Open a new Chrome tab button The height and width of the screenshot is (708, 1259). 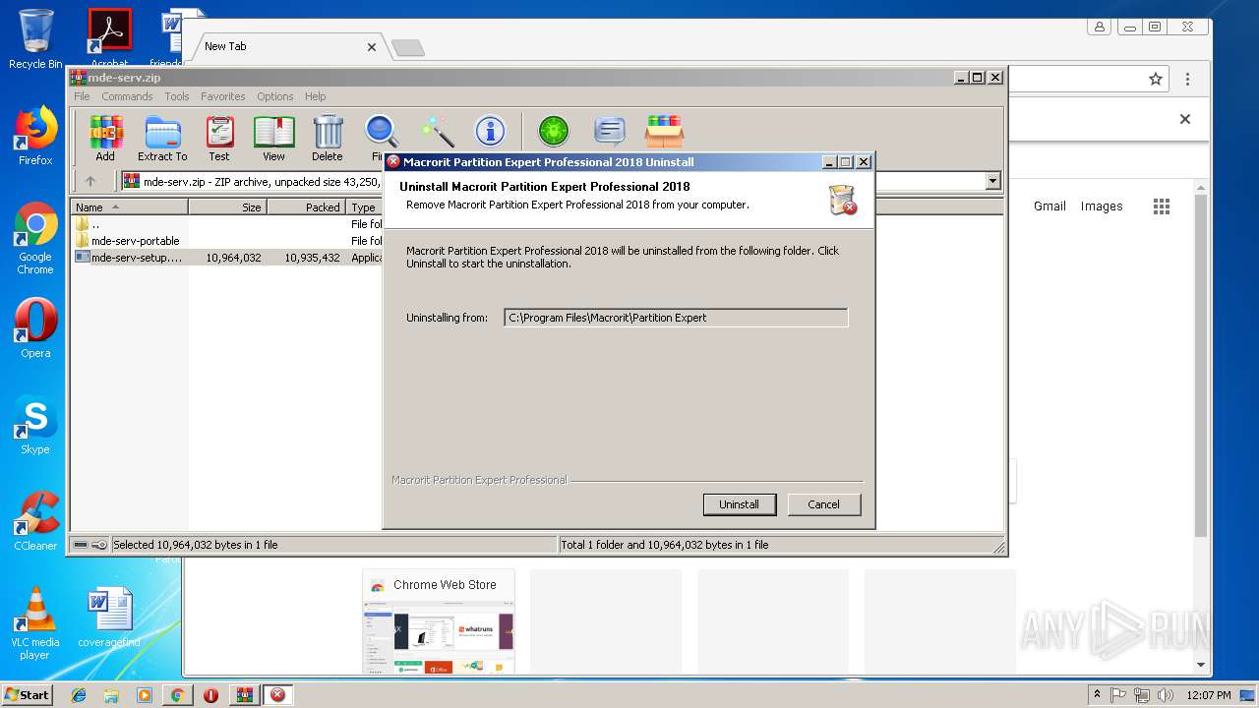[x=407, y=47]
